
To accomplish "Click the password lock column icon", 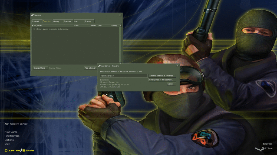I will point(33,26).
